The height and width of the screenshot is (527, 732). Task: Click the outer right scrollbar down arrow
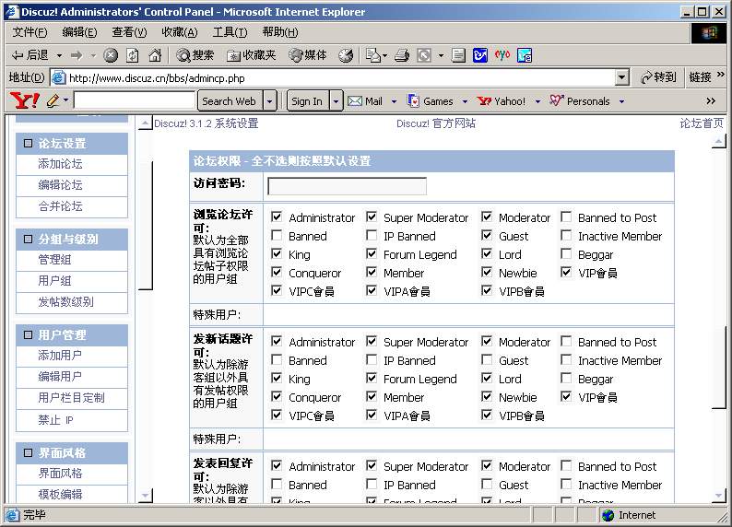point(718,496)
